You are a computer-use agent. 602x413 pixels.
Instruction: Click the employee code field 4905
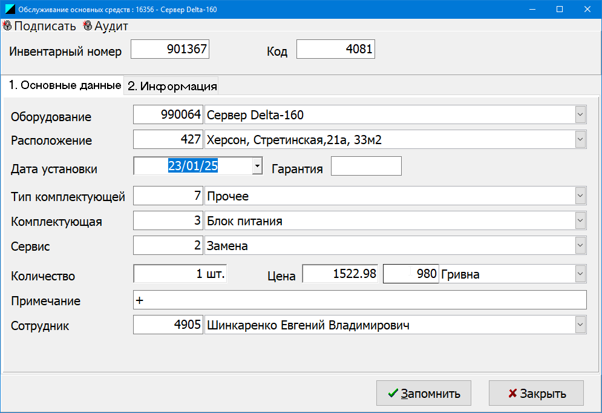point(168,325)
